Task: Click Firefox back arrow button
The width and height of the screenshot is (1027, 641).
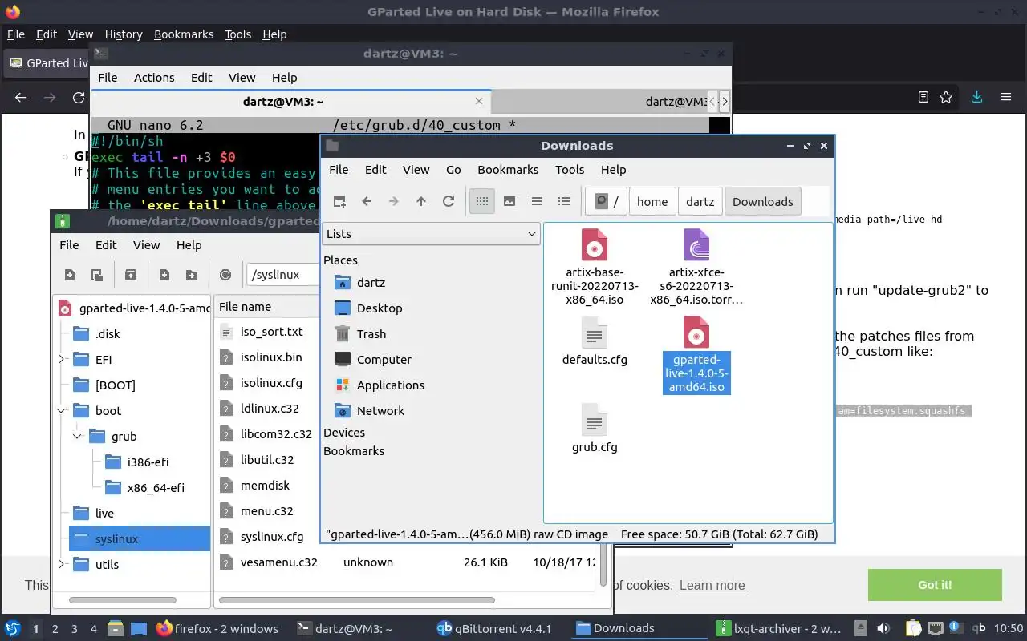Action: click(22, 97)
